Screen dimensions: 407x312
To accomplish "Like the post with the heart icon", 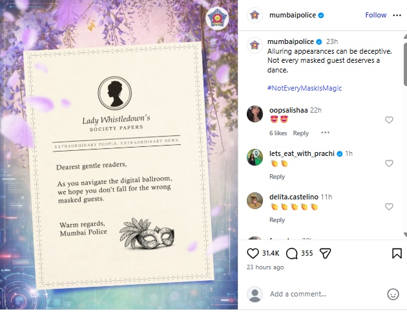I will coord(253,254).
